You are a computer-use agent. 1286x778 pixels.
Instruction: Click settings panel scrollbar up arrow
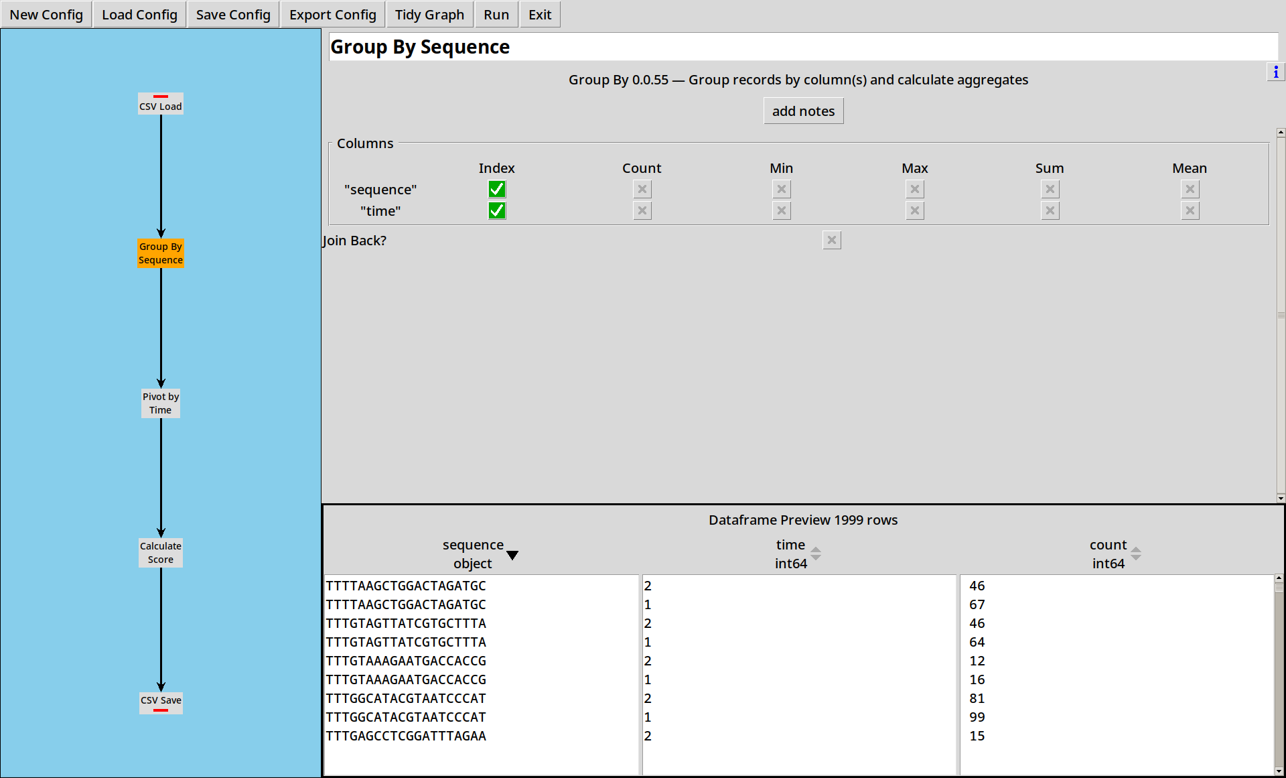pyautogui.click(x=1281, y=133)
